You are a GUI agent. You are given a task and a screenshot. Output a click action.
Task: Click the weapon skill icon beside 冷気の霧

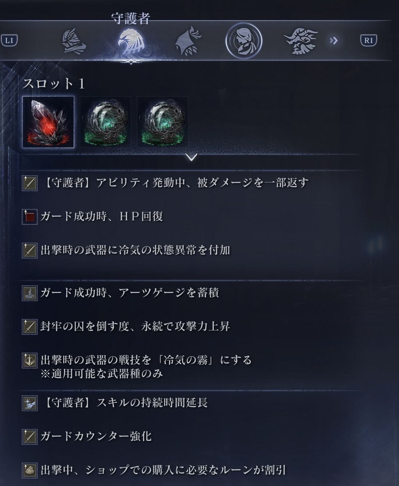pyautogui.click(x=30, y=361)
